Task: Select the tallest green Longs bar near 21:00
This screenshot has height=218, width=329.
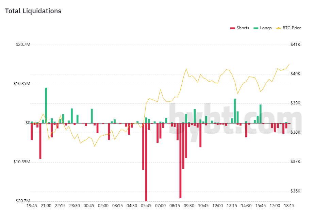Action: tap(46, 105)
